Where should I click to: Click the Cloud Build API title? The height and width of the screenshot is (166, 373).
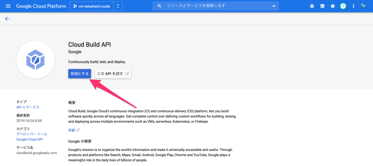tap(90, 45)
